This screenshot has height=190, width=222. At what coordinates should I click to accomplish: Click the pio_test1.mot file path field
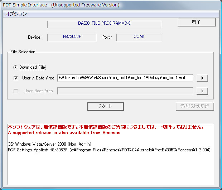click(125, 78)
